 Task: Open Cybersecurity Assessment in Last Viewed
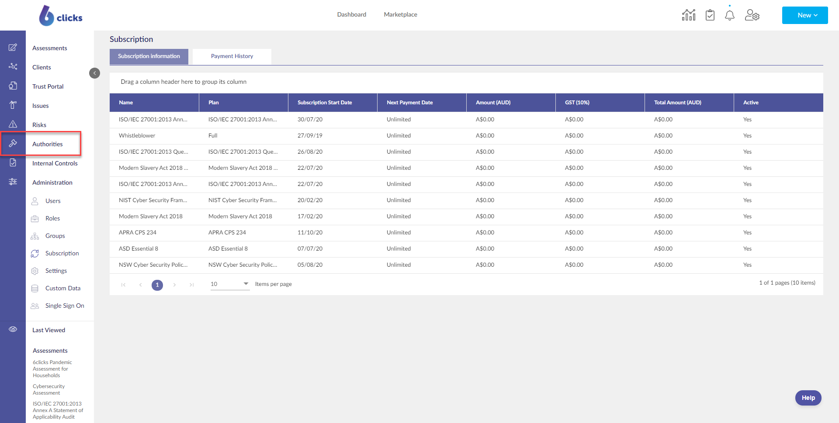(49, 389)
